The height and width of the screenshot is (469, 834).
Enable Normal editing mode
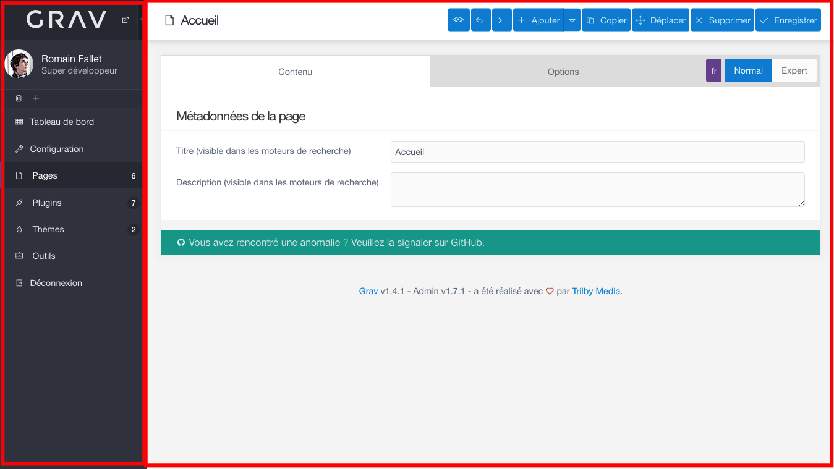click(x=747, y=70)
